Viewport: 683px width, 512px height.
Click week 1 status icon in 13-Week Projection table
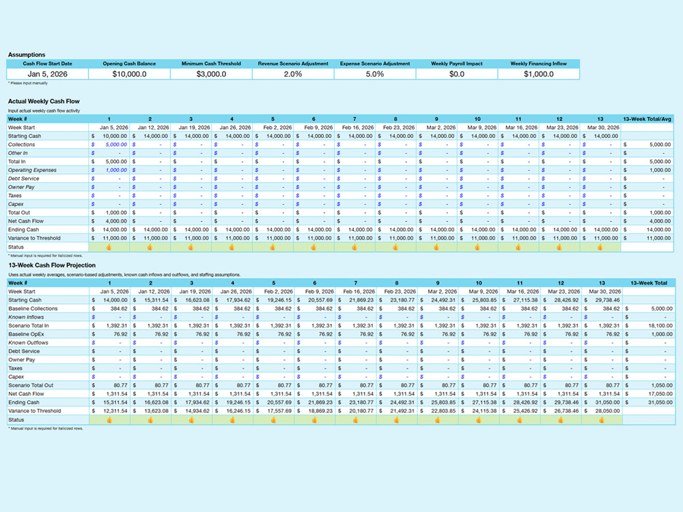pyautogui.click(x=109, y=420)
